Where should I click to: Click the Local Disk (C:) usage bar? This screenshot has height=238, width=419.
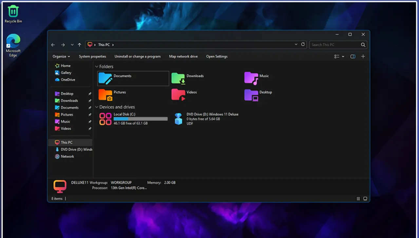coord(141,119)
